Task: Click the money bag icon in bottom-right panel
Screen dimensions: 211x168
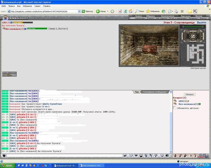Action: pyautogui.click(x=175, y=156)
